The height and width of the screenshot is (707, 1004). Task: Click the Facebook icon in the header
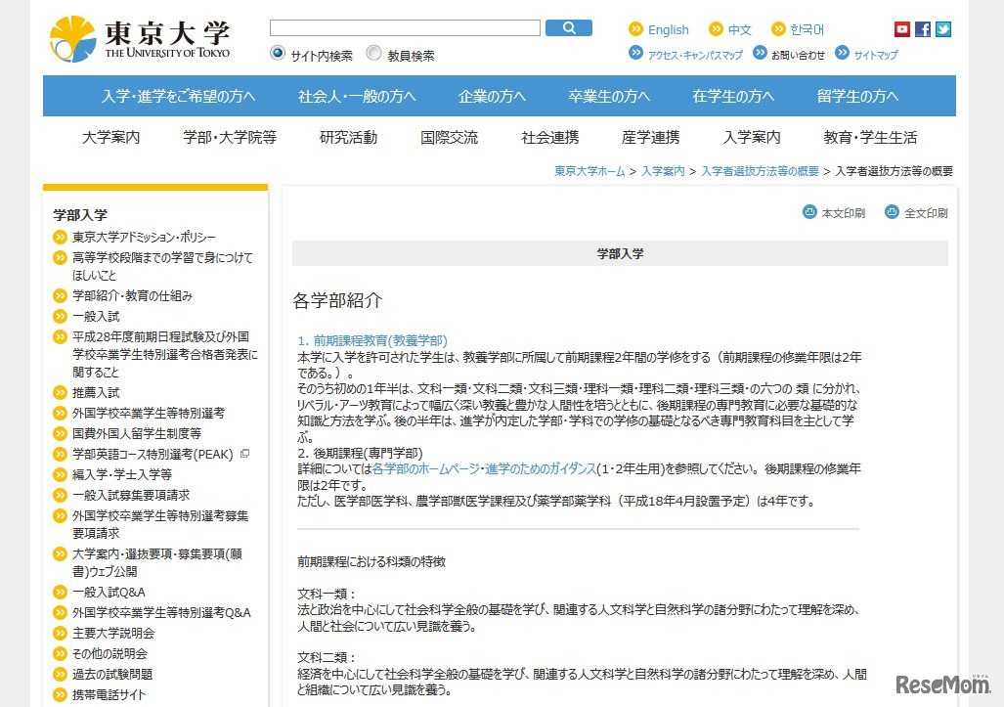(x=922, y=28)
